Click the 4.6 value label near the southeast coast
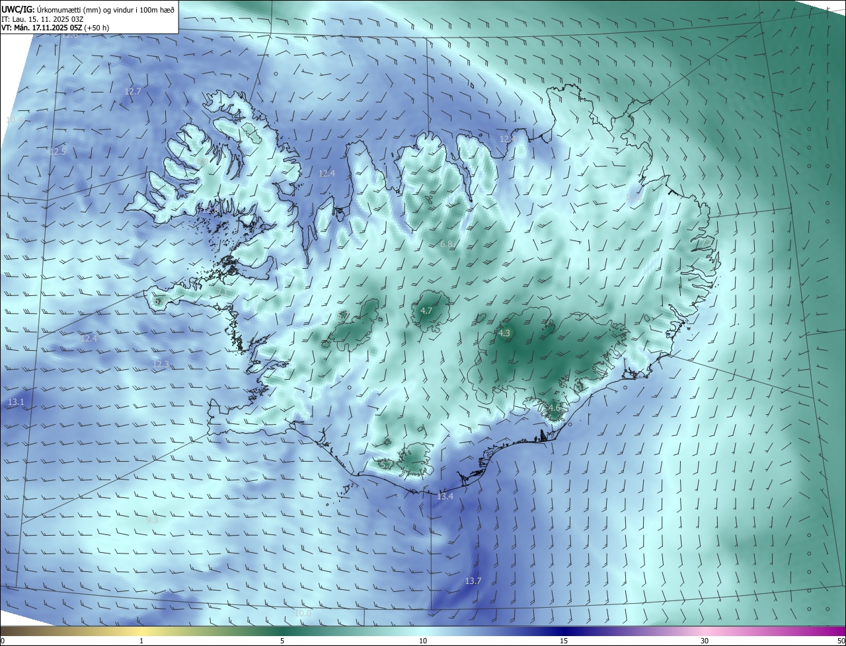846x646 pixels. point(554,408)
